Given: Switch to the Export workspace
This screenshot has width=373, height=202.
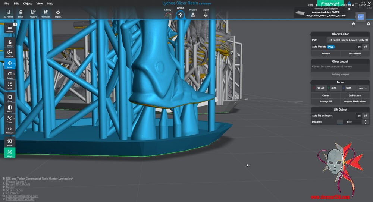Looking at the screenshot, I should 206,13.
